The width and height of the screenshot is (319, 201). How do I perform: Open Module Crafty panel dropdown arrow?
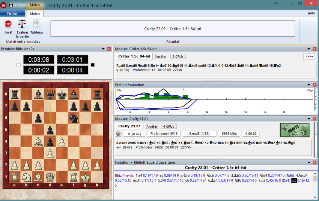[x=309, y=119]
